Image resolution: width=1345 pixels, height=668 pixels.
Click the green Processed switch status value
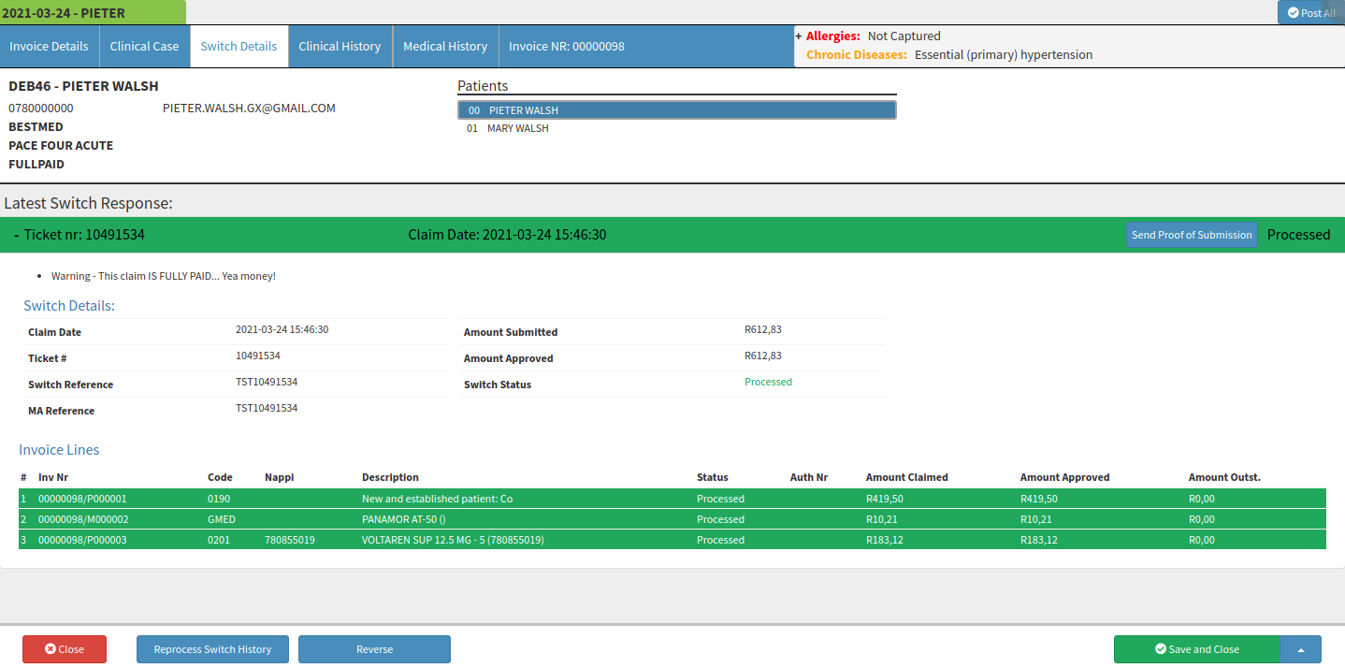768,382
